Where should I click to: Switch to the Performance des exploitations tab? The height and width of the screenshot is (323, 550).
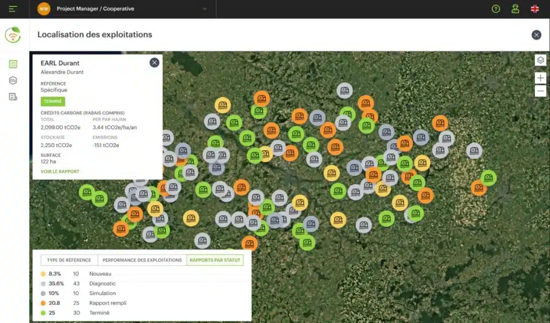[142, 260]
